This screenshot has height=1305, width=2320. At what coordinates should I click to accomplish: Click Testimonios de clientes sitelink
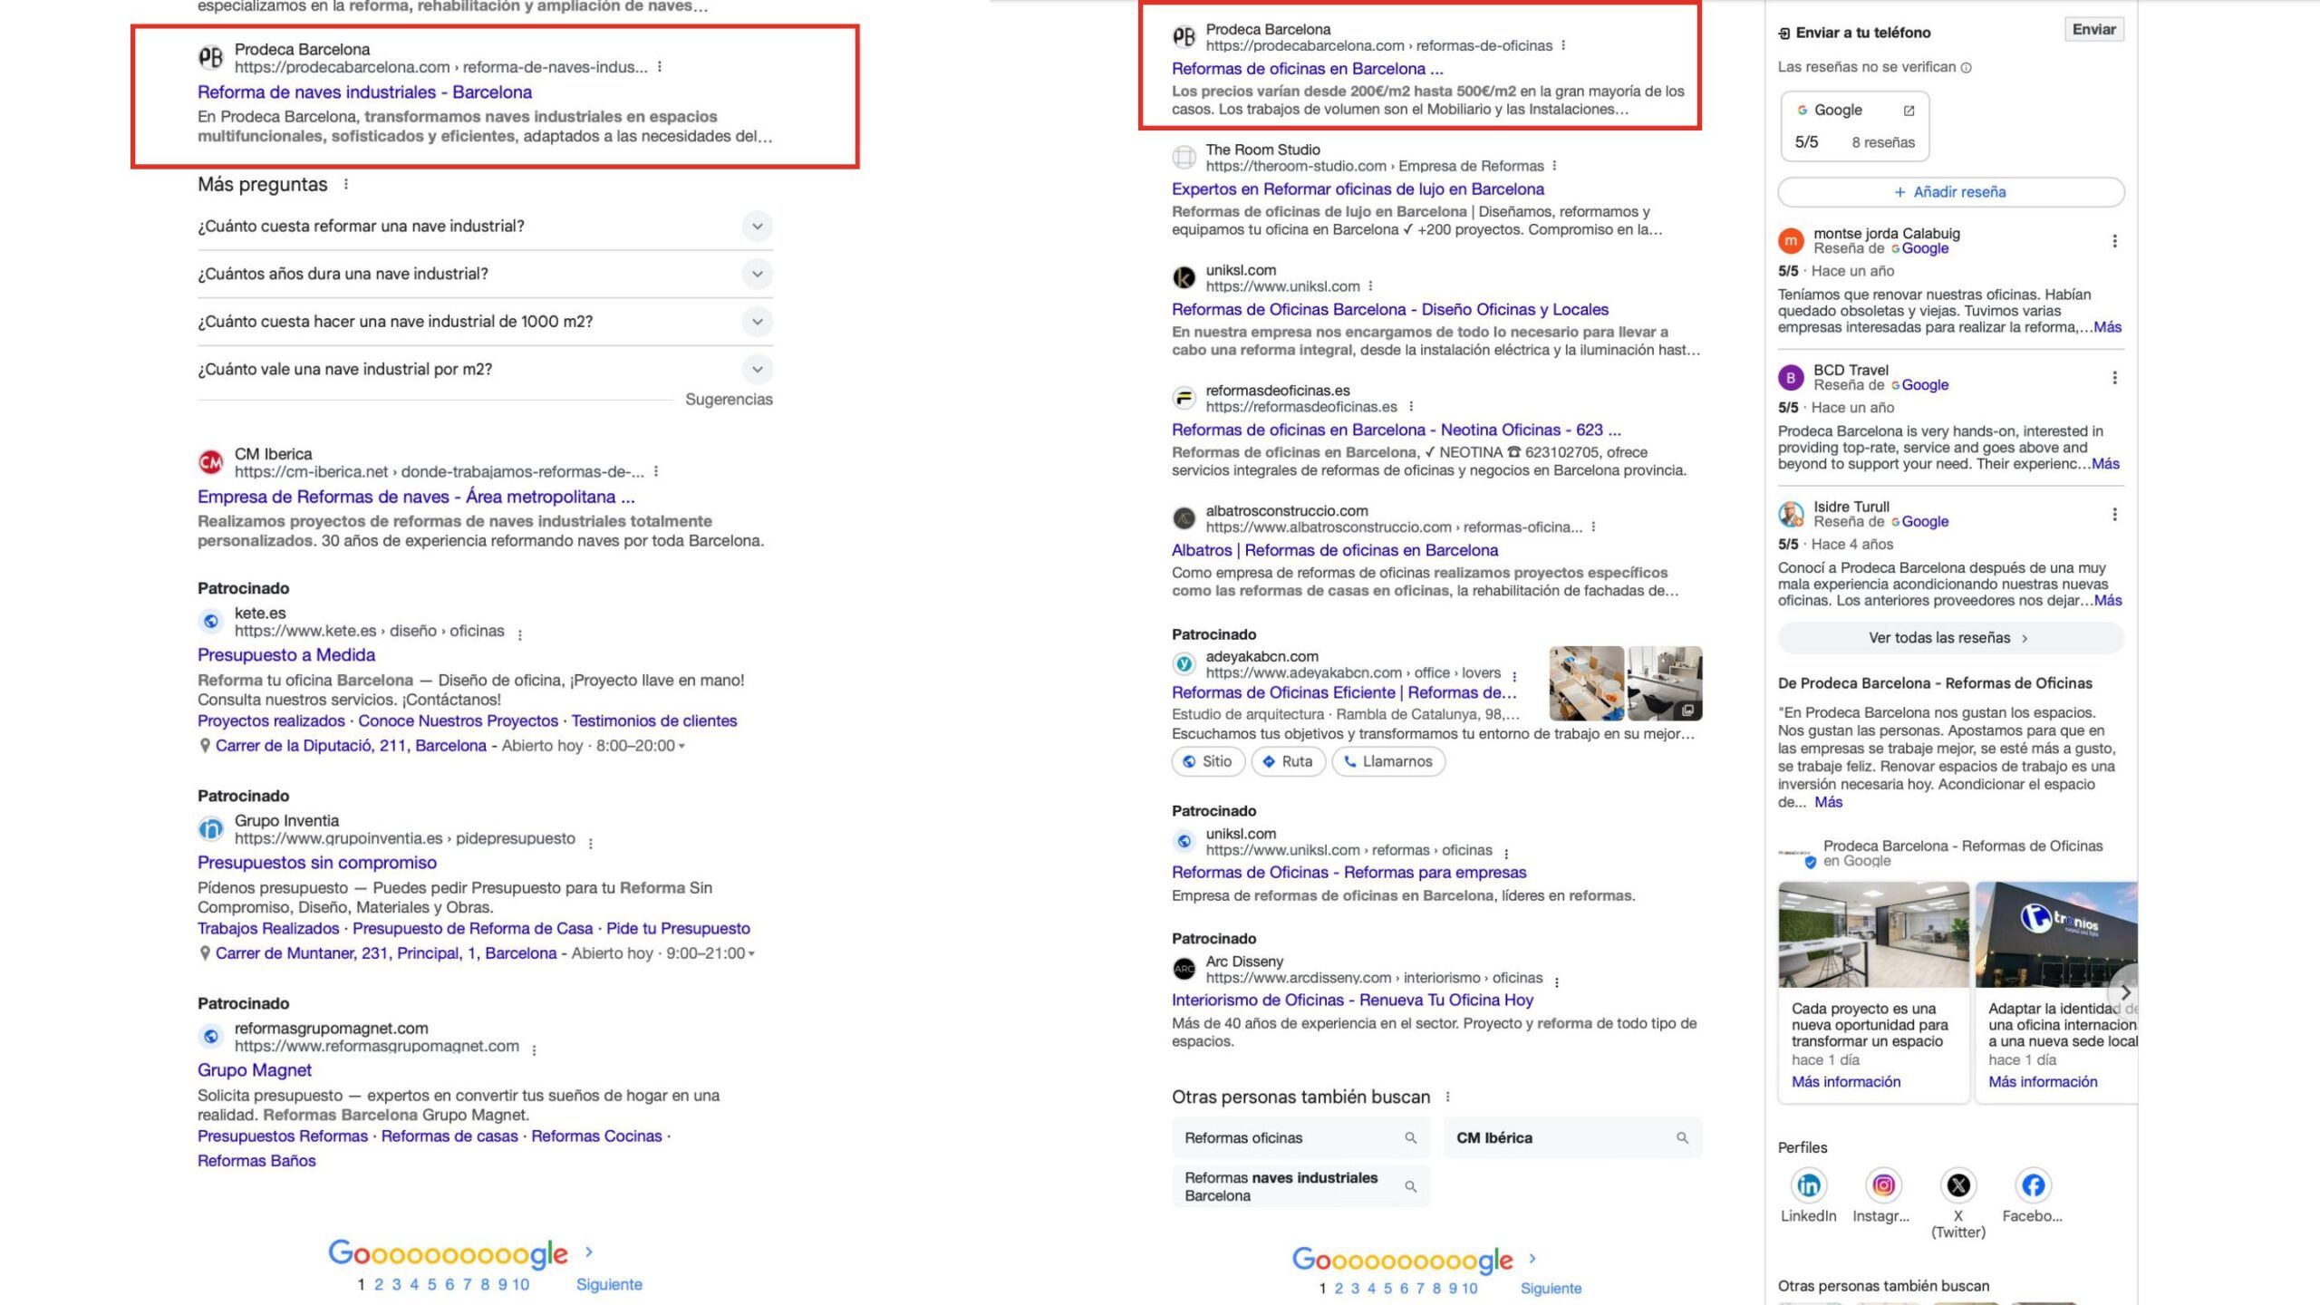[x=653, y=721]
